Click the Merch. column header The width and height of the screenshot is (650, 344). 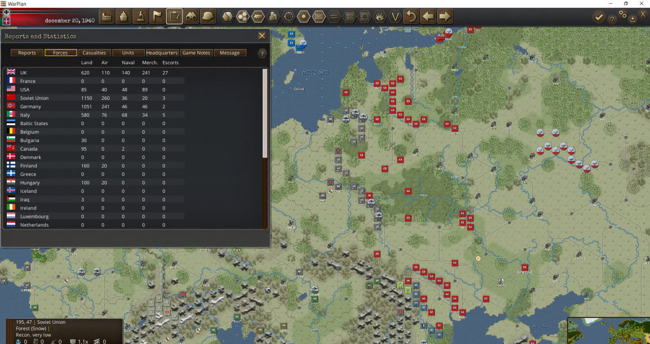click(x=150, y=63)
